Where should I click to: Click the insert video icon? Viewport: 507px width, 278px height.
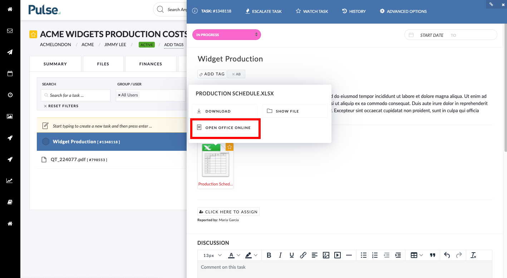click(x=338, y=255)
